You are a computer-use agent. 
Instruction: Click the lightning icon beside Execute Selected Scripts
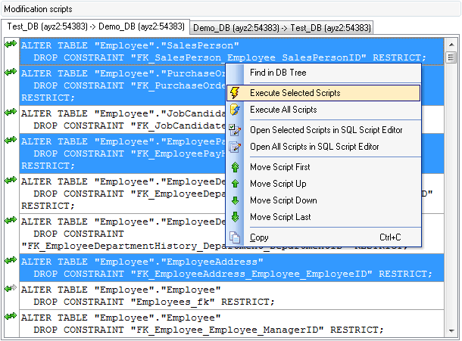click(x=234, y=93)
